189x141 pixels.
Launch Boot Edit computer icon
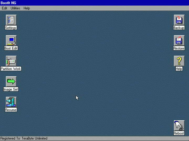[x=11, y=41]
